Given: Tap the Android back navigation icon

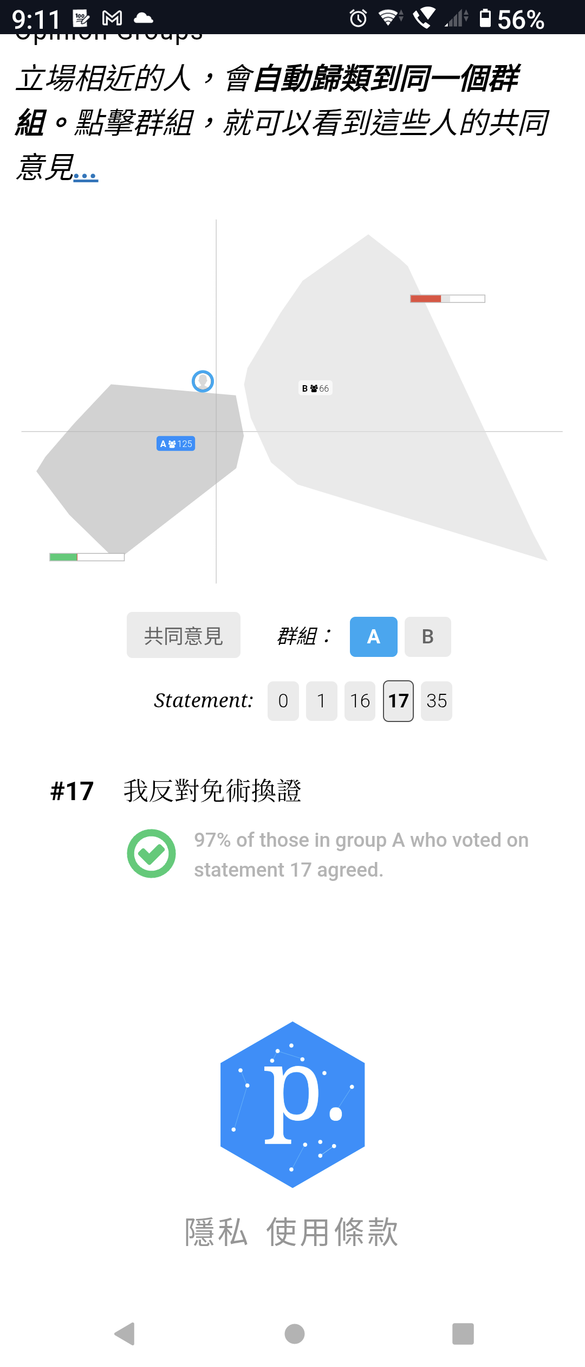Looking at the screenshot, I should (x=125, y=1333).
